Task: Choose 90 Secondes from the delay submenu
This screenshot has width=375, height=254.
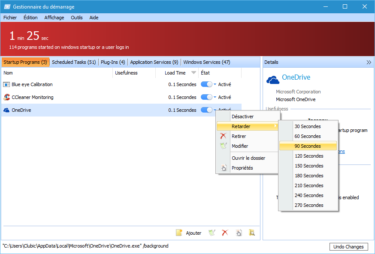Action: (x=308, y=146)
